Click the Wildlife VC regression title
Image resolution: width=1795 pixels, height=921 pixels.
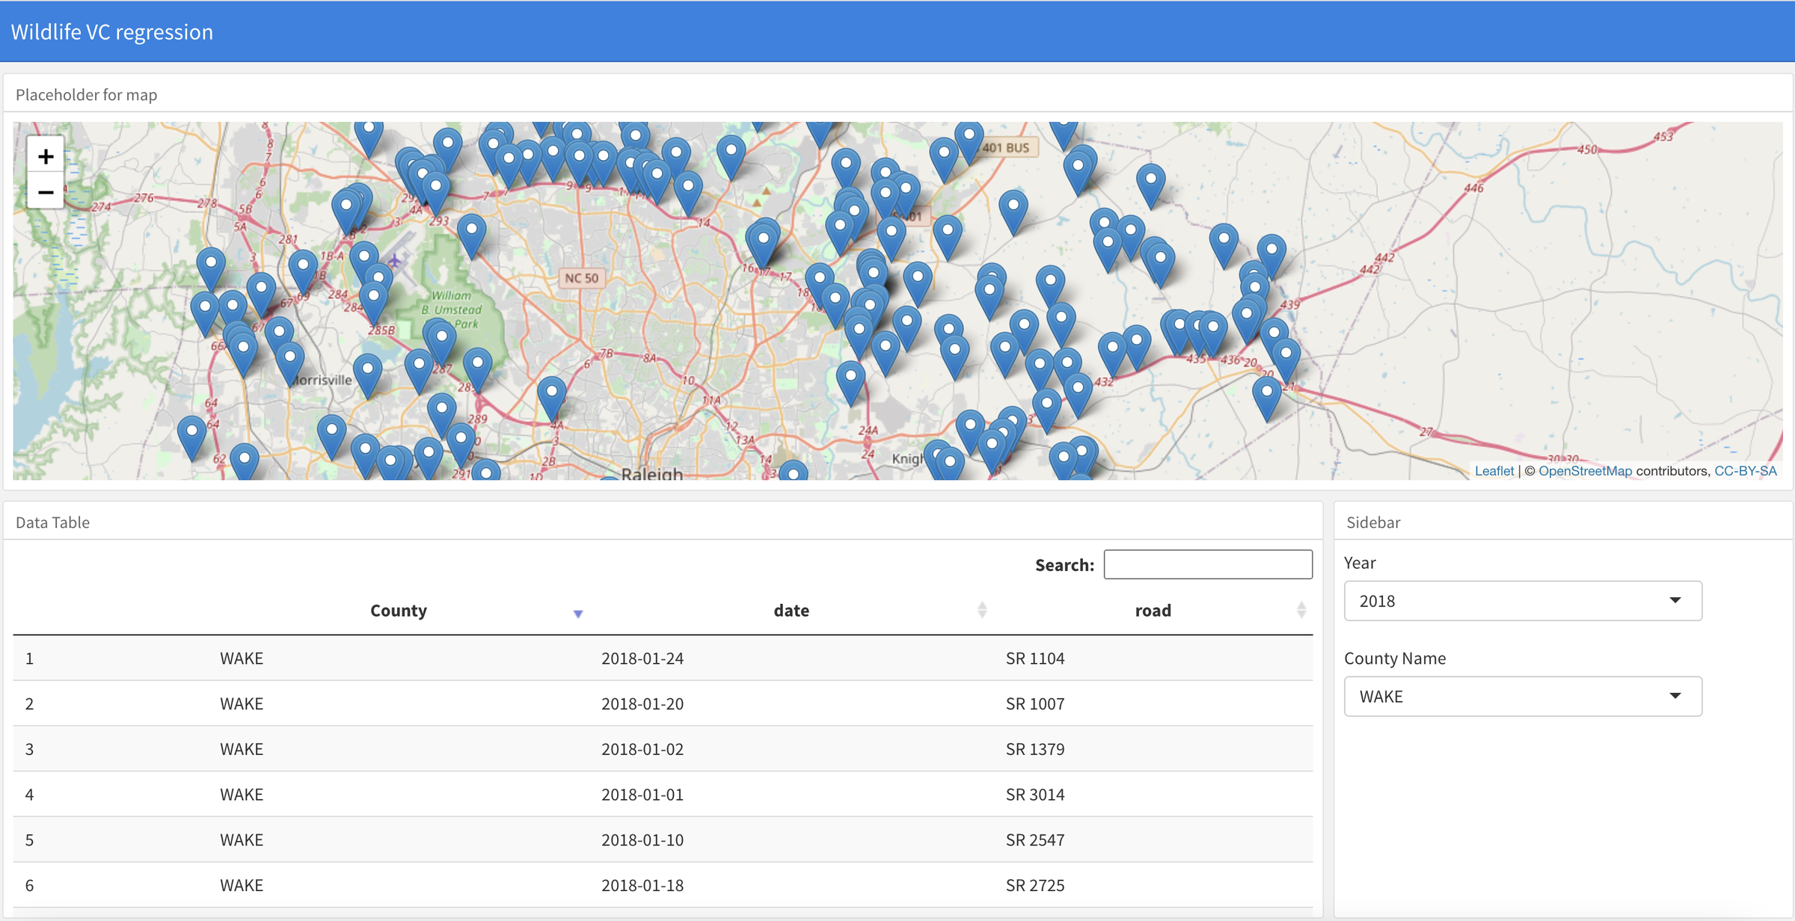point(112,32)
